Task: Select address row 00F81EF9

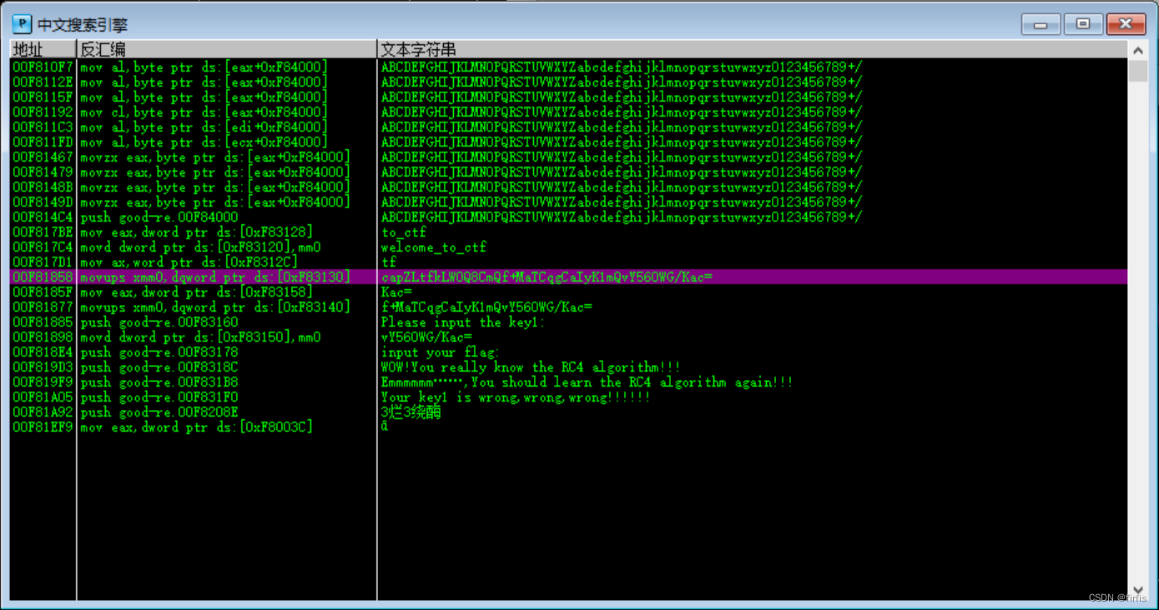Action: pos(43,427)
